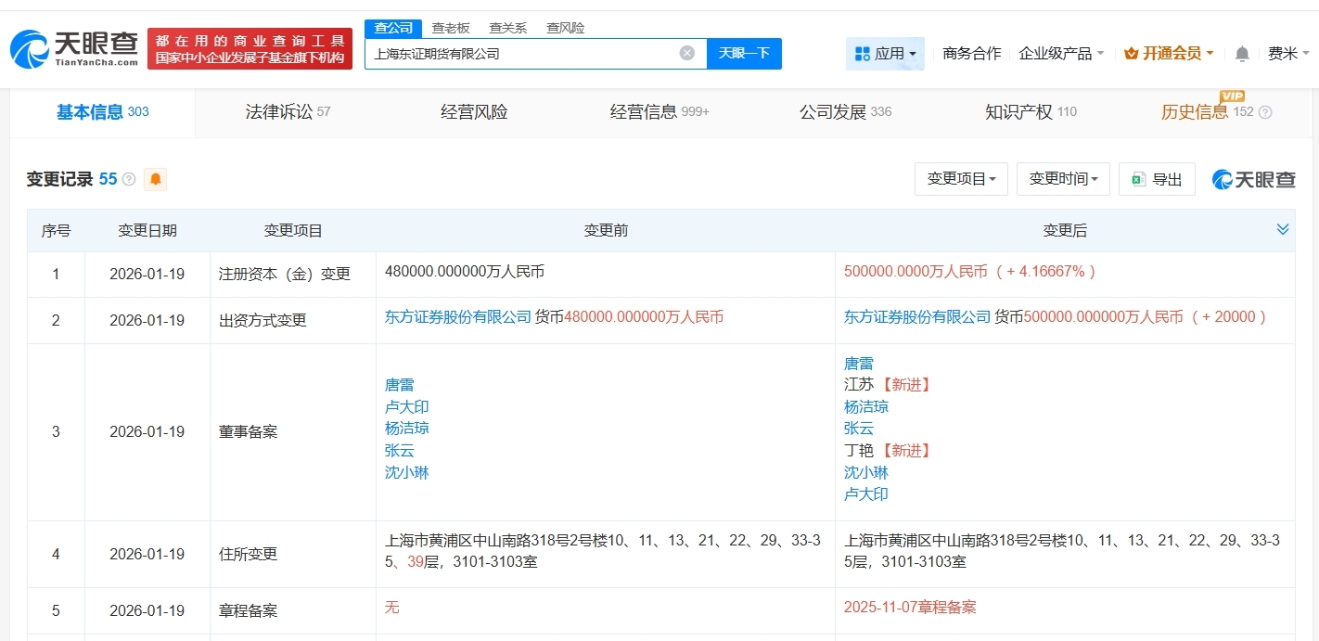This screenshot has height=641, width=1319.
Task: Clear the search box with the X icon
Action: [x=687, y=53]
